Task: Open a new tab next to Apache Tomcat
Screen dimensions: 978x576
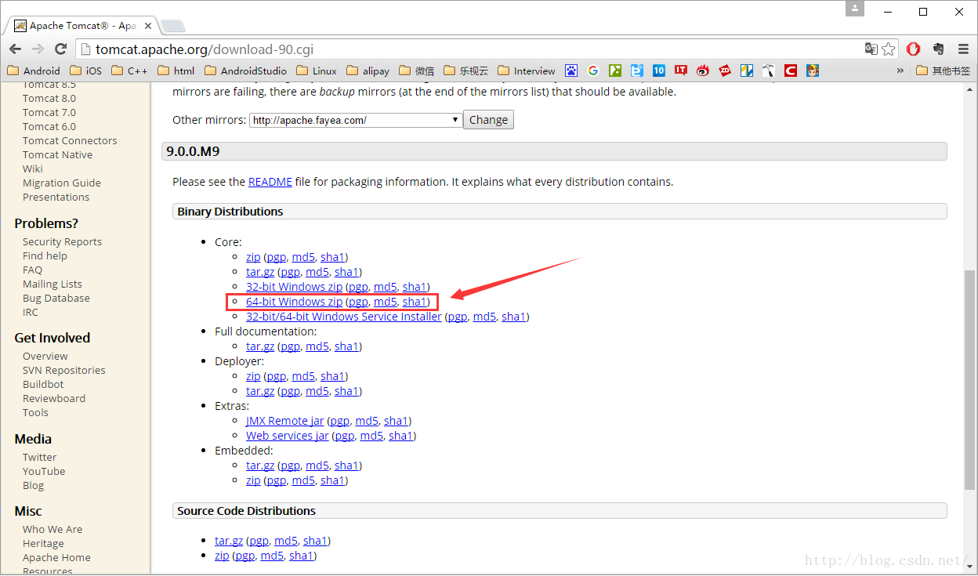Action: [173, 26]
